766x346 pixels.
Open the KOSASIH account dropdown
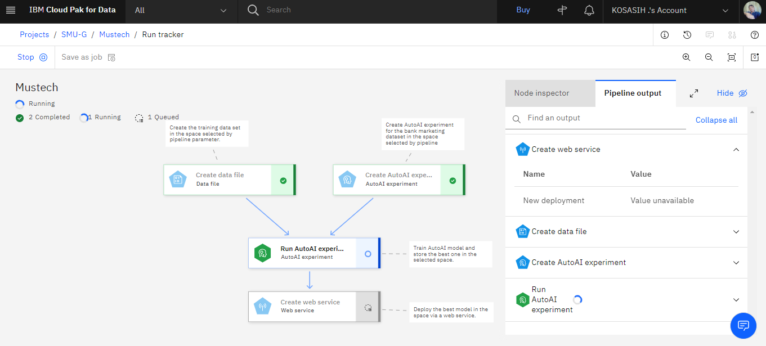[670, 10]
